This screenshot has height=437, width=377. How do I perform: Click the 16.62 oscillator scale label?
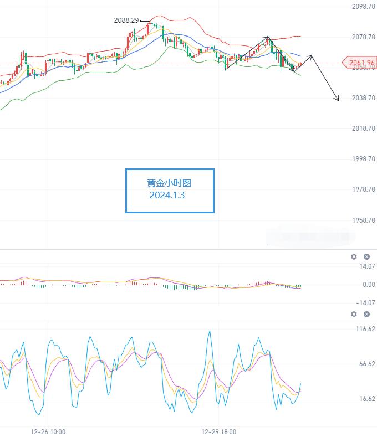pyautogui.click(x=365, y=399)
